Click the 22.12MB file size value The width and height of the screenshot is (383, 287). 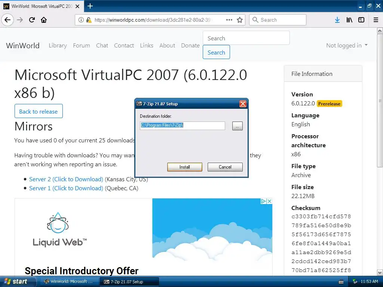303,196
